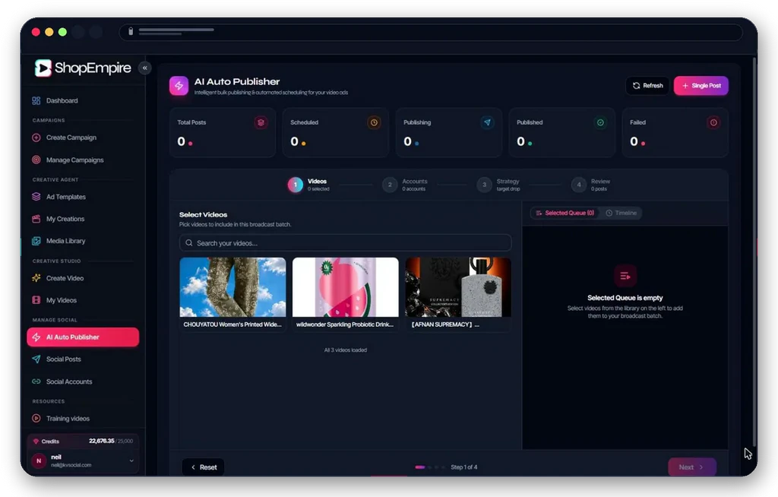Viewport: 778px width, 497px height.
Task: Click the Manage Campaigns target icon
Action: pyautogui.click(x=36, y=160)
